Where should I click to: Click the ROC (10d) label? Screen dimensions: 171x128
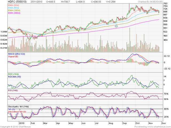point(13,74)
